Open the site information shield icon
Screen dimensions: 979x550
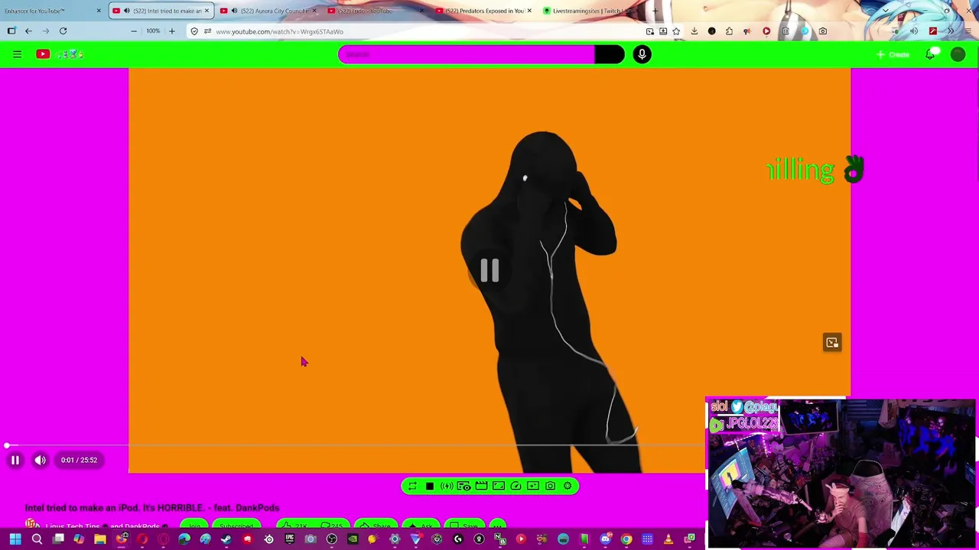(x=194, y=31)
